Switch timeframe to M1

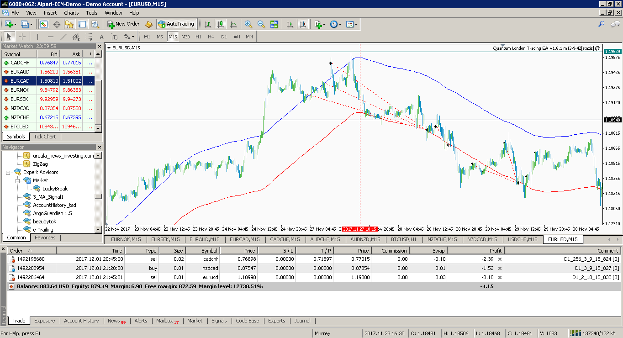[x=147, y=37]
